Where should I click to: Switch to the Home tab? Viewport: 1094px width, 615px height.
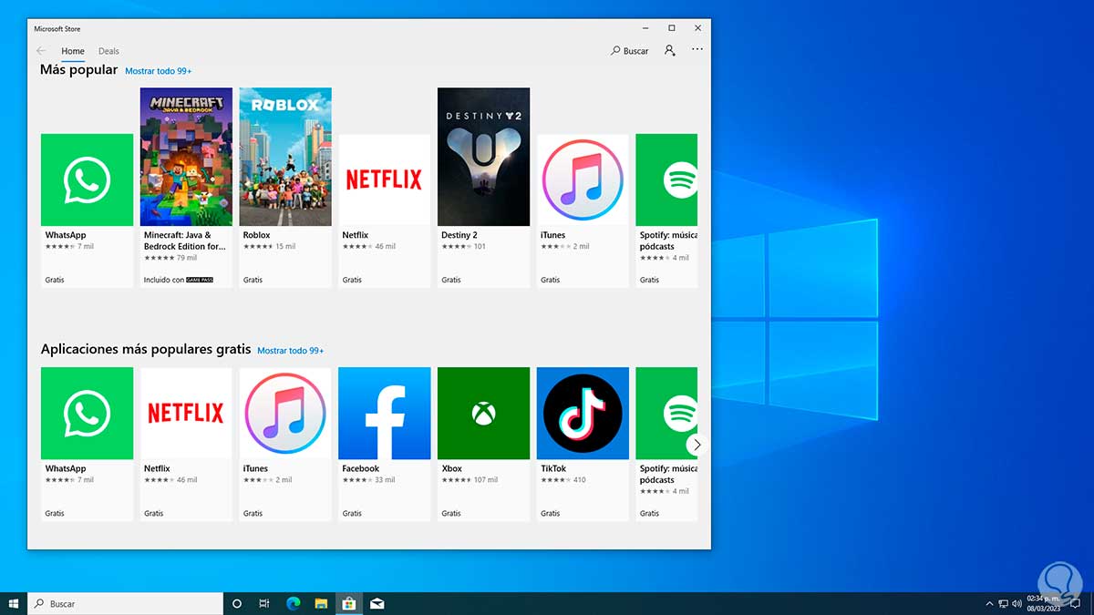pos(73,51)
